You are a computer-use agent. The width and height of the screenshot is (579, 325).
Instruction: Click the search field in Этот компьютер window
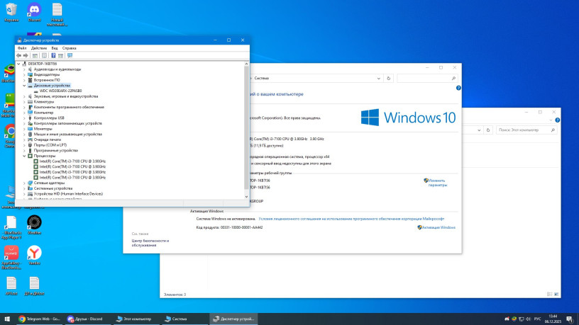pyautogui.click(x=525, y=130)
